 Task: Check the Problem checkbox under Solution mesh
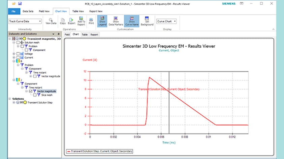point(22,46)
